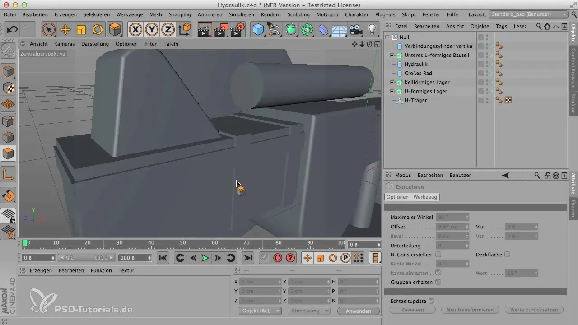The height and width of the screenshot is (325, 578).
Task: Toggle Echtzeitupdate checkbox
Action: coord(432,301)
